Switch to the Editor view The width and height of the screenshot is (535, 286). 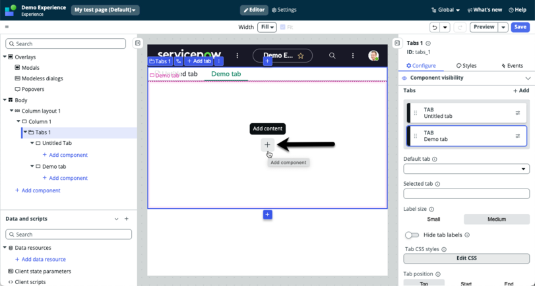click(254, 10)
